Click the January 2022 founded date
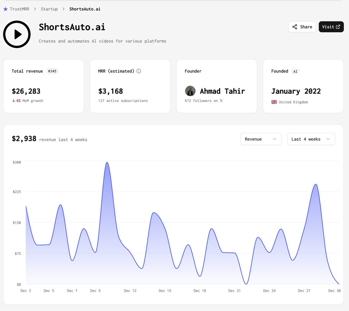 click(296, 91)
